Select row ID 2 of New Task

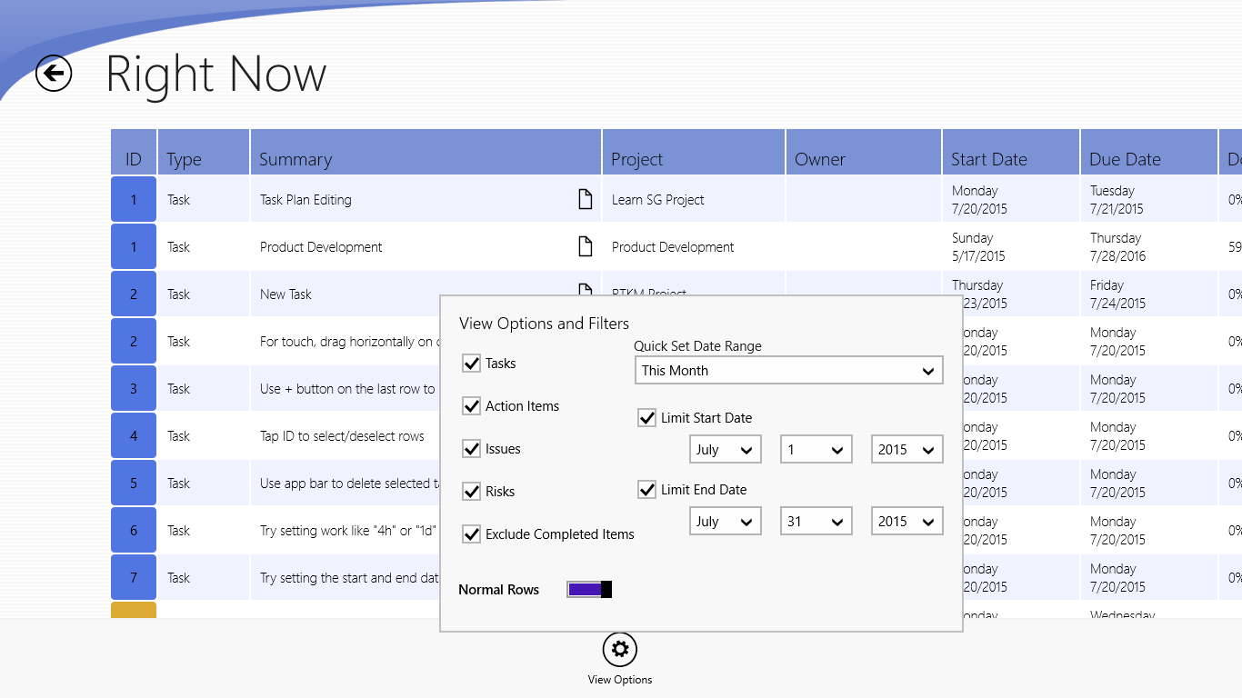134,294
